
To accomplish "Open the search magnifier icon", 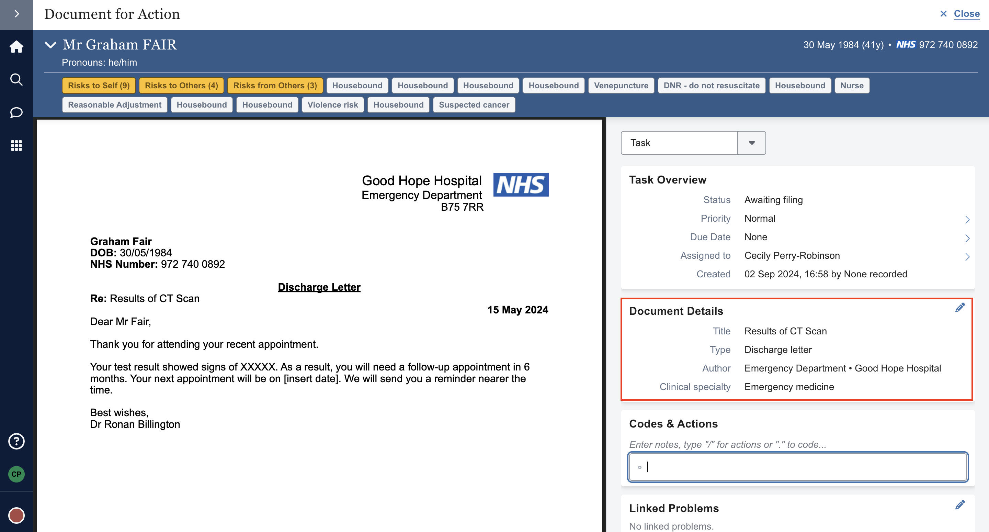I will click(x=16, y=79).
